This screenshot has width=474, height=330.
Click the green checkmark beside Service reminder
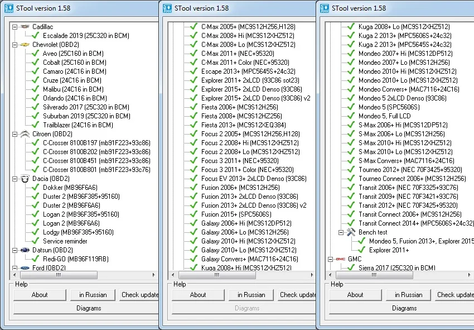pos(35,241)
